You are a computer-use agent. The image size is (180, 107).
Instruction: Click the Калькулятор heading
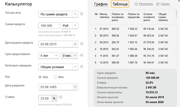19,4
